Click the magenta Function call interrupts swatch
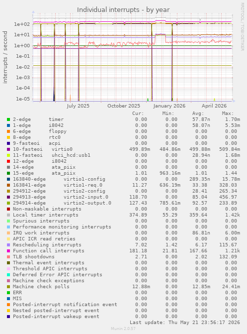 (8, 251)
